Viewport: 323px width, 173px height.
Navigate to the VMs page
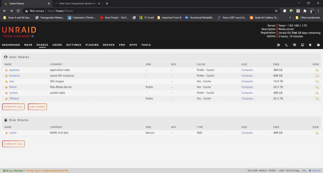[122, 45]
